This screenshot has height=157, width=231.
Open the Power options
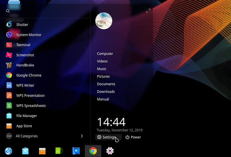[x=133, y=137]
